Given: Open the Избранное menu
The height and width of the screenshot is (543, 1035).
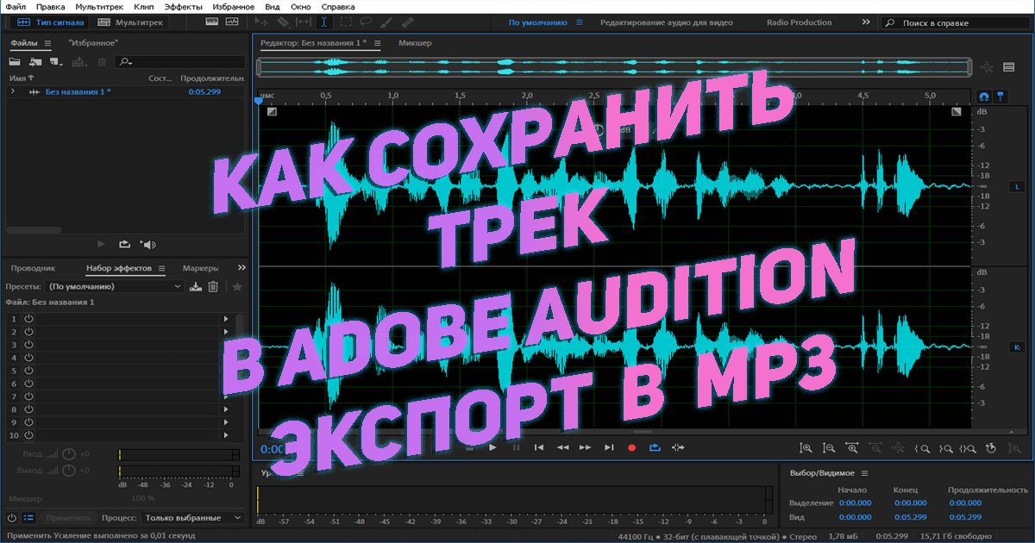Looking at the screenshot, I should [232, 6].
